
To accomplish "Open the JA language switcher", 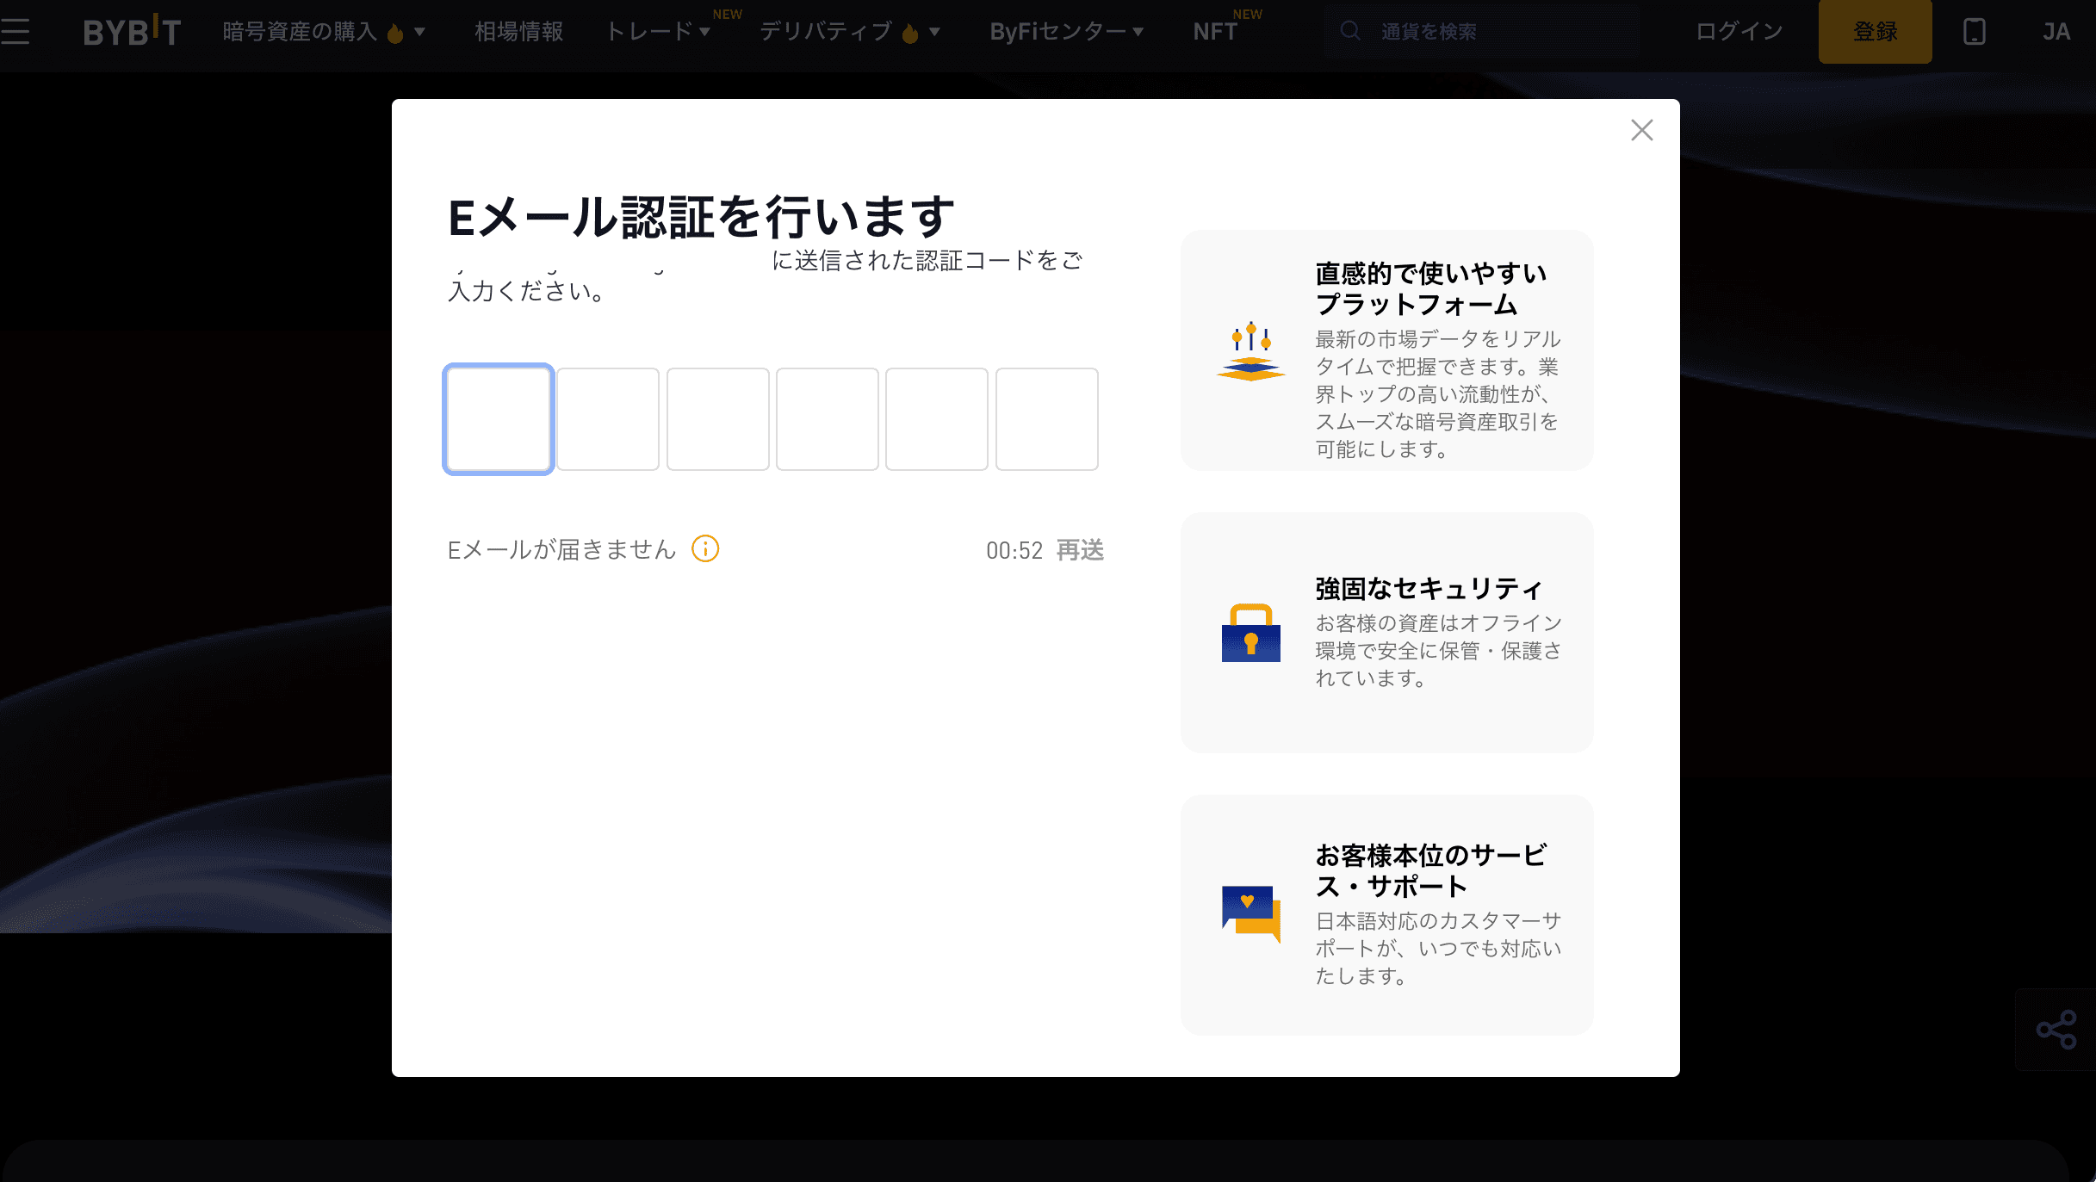I will (2058, 31).
